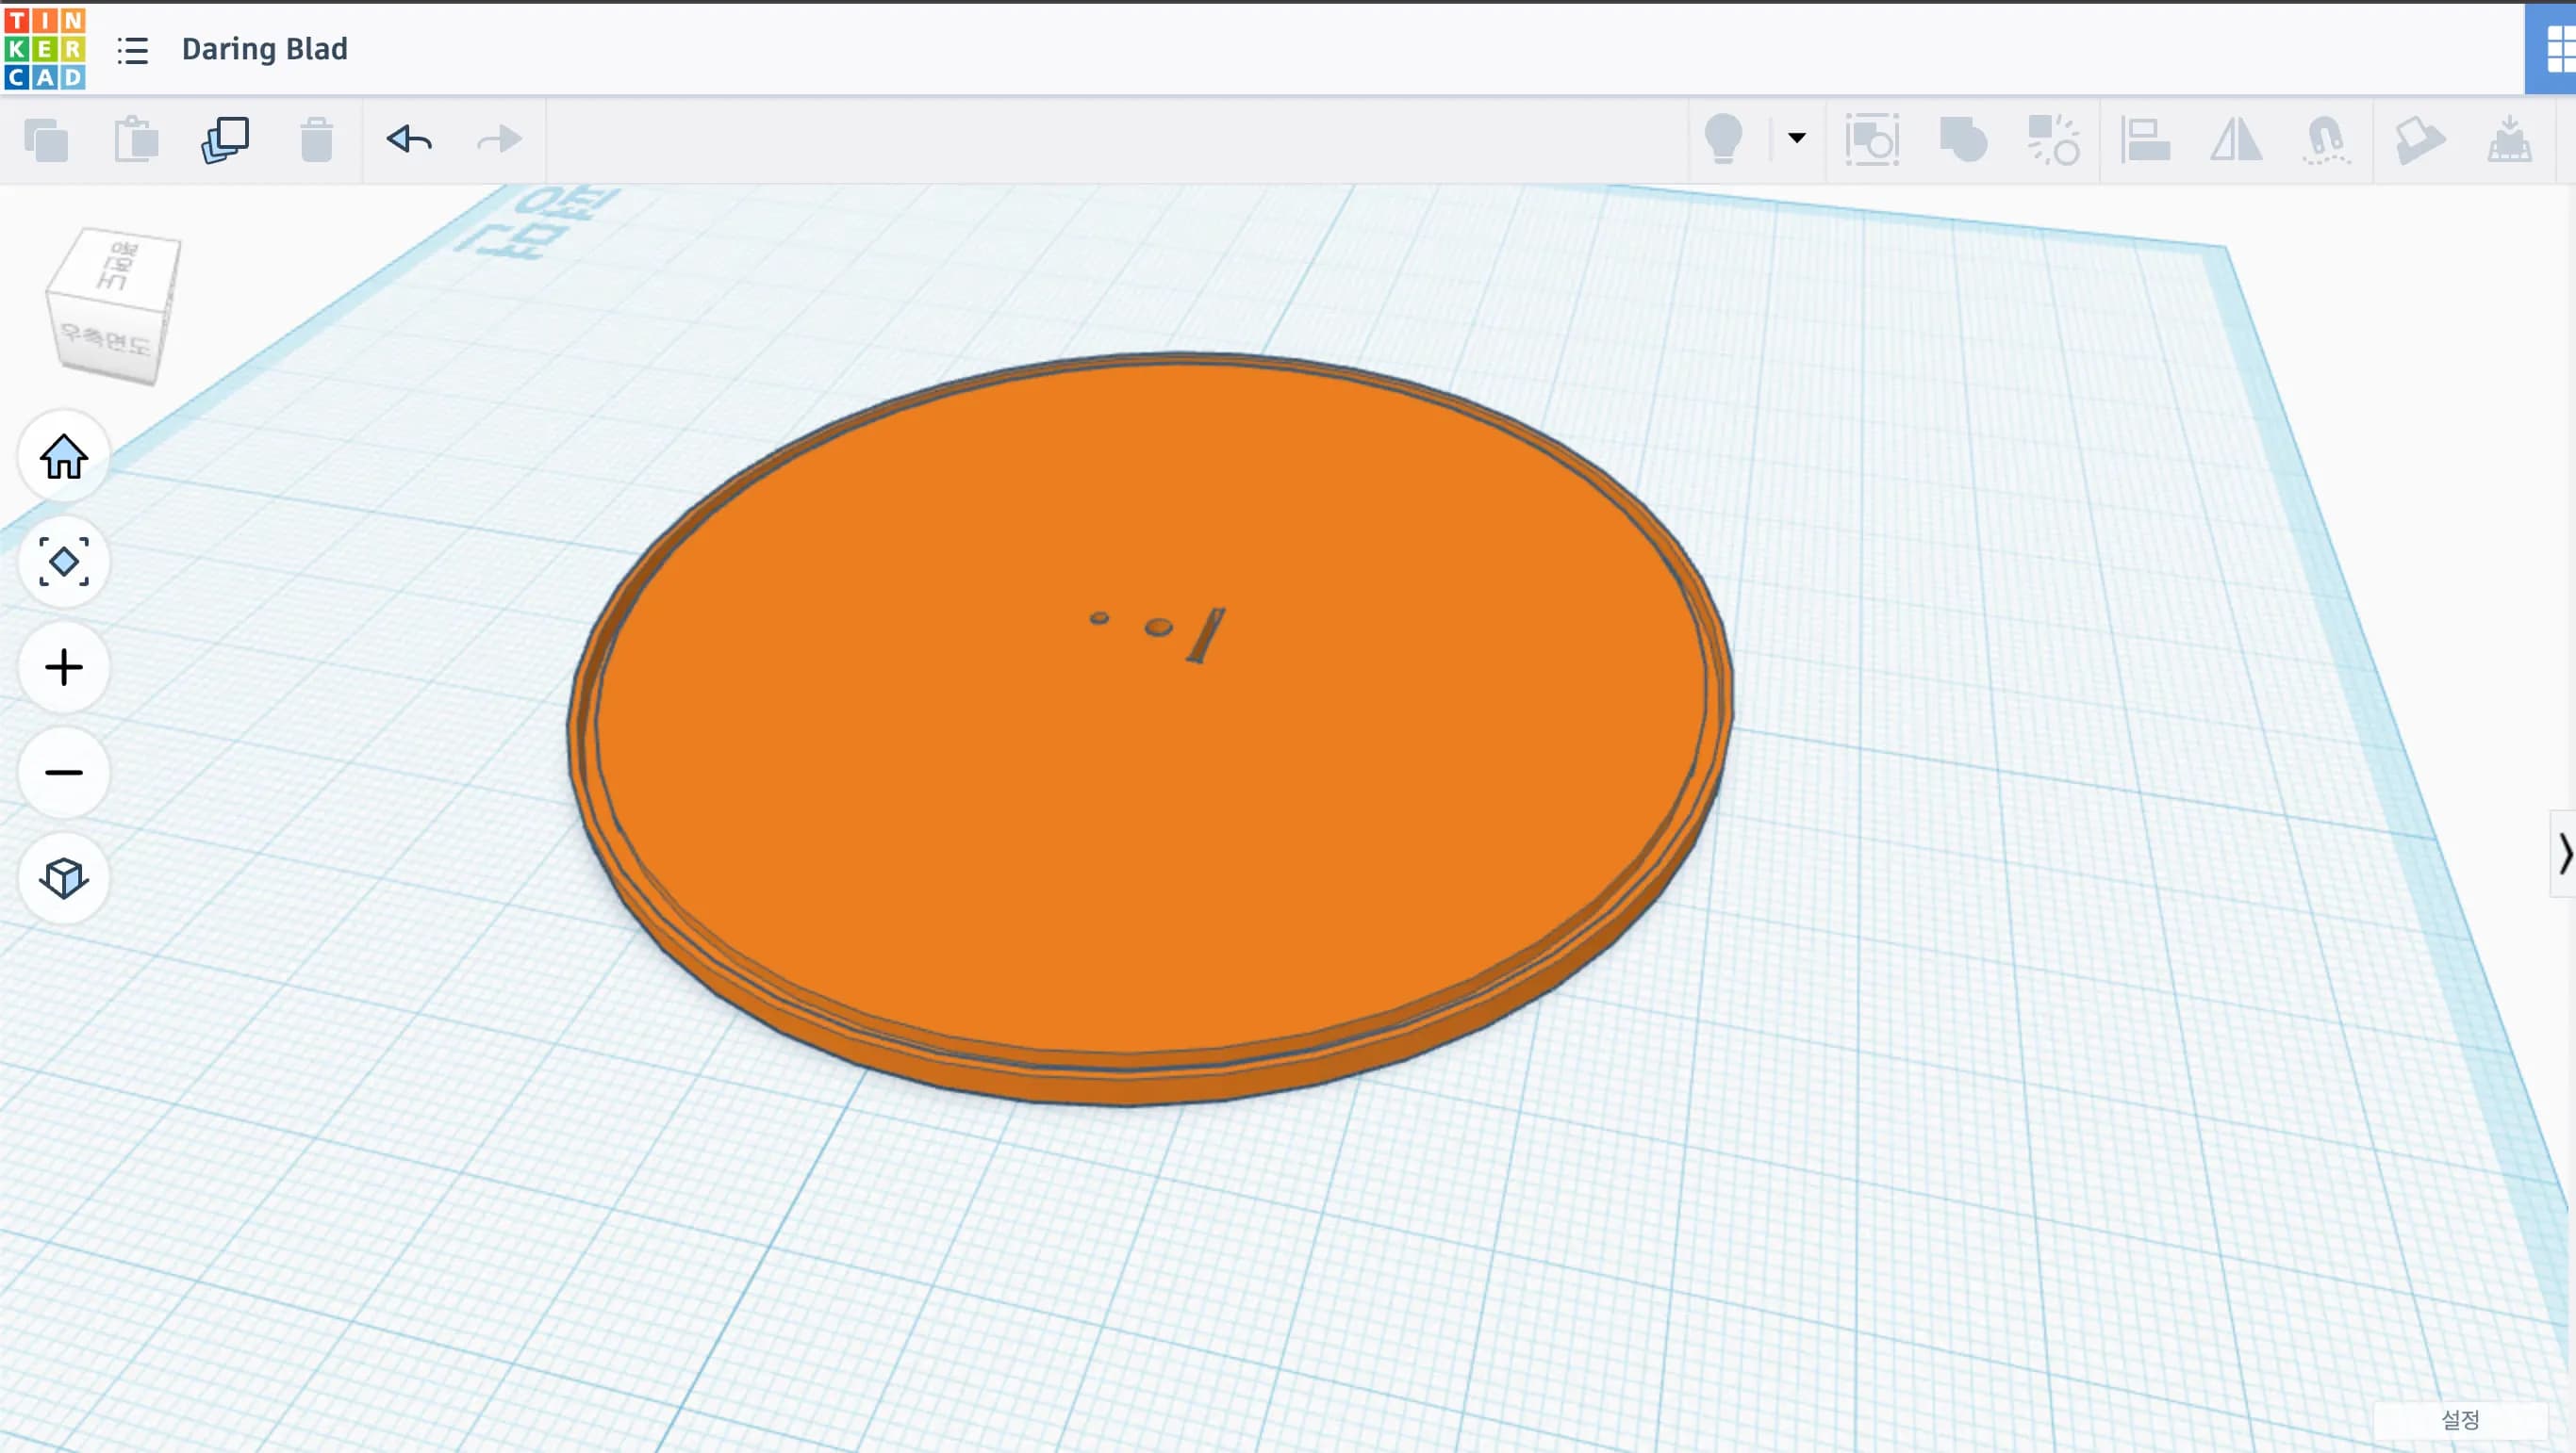Redo the undone action
This screenshot has width=2576, height=1453.
[498, 139]
